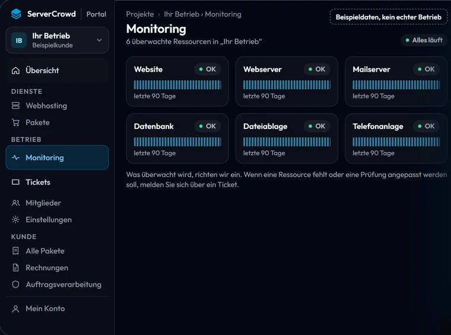Click the Telefonanlage card title
Image resolution: width=451 pixels, height=335 pixels.
coord(378,127)
